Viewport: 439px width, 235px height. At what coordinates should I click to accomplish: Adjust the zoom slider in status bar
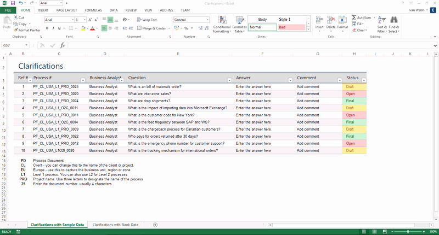point(408,232)
